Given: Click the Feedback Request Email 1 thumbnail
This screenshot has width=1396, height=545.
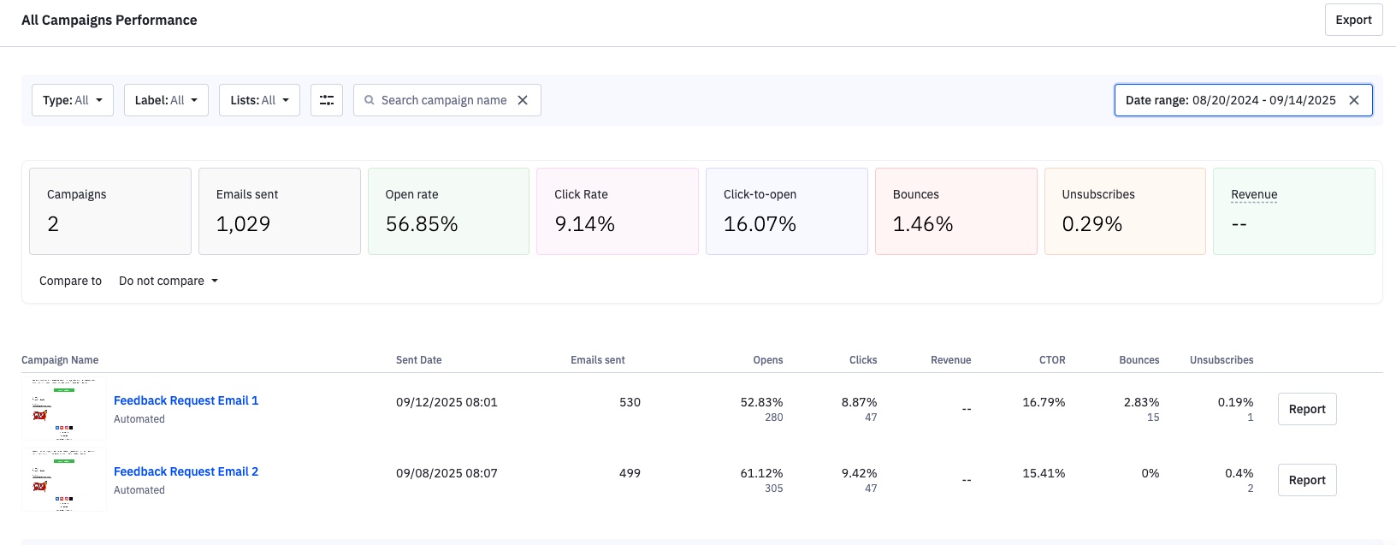Looking at the screenshot, I should click(64, 409).
